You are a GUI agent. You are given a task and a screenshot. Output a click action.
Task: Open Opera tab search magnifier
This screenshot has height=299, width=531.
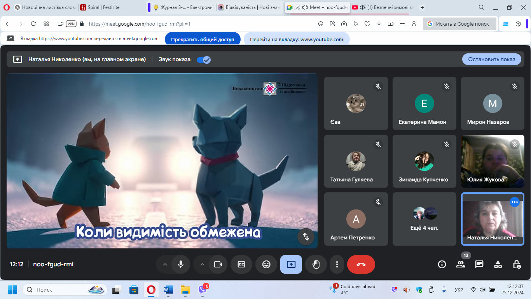[x=481, y=7]
